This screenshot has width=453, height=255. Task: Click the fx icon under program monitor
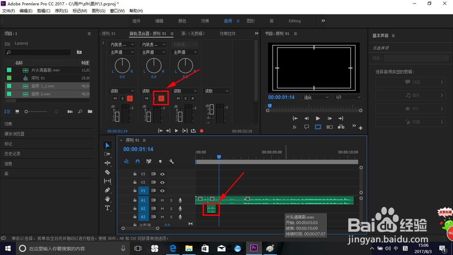click(295, 127)
